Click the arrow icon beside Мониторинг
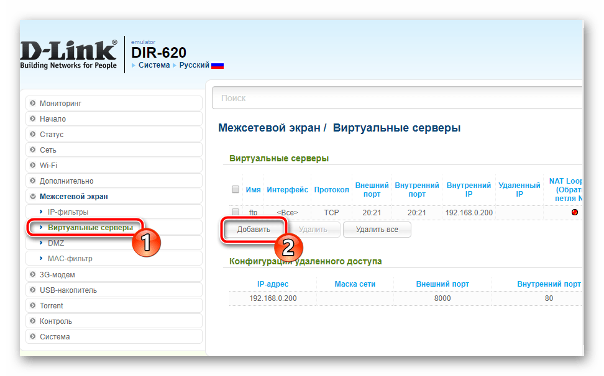Screen dimensions: 604x376 (32, 103)
